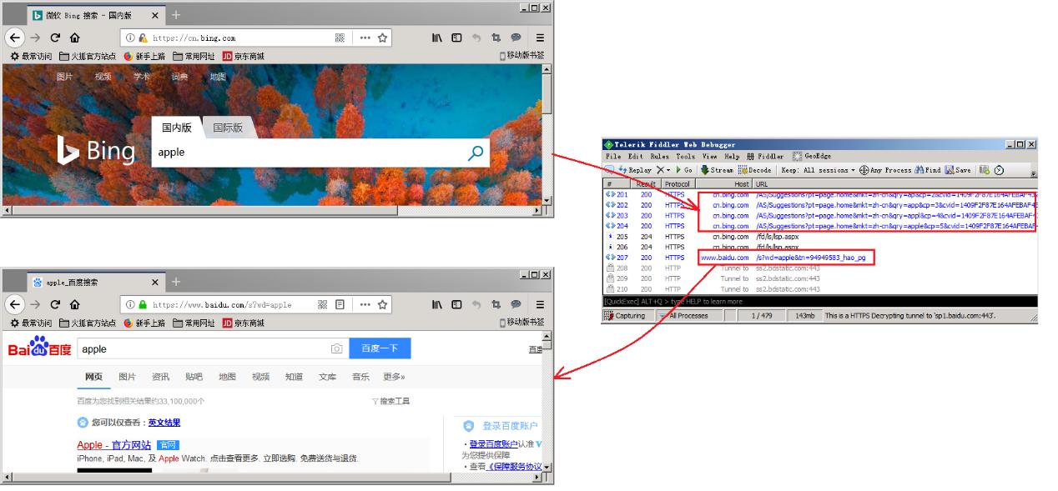Click camera image-search icon in Baidu box
Image resolution: width=1058 pixels, height=491 pixels.
pyautogui.click(x=336, y=348)
